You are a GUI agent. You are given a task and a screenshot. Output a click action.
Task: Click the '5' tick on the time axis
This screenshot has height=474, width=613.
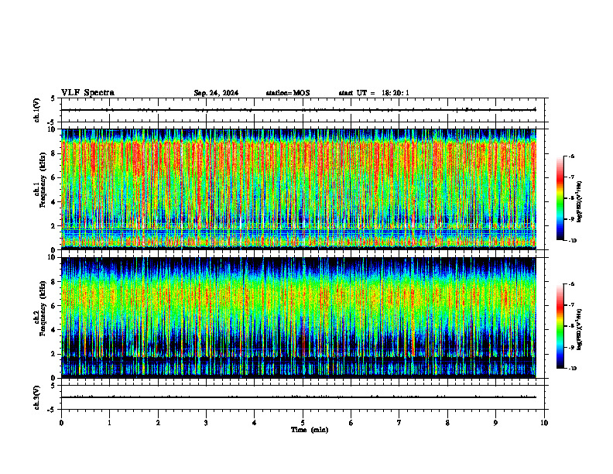pos(303,423)
